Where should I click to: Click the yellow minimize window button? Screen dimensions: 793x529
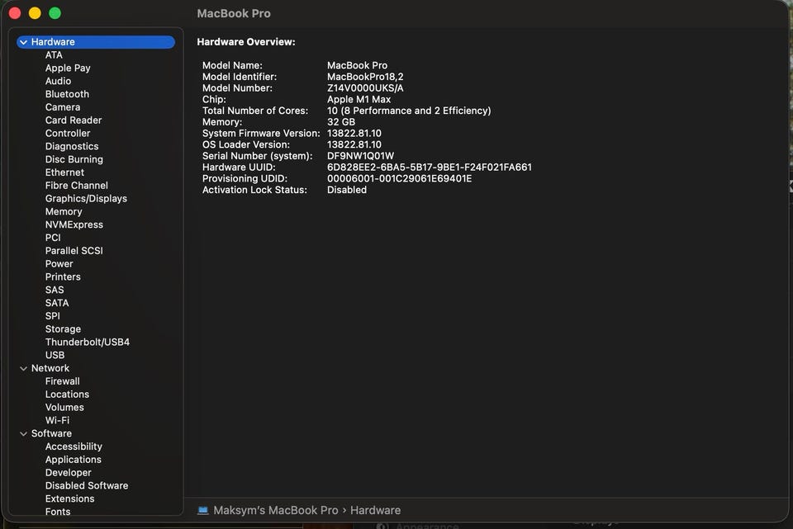35,13
